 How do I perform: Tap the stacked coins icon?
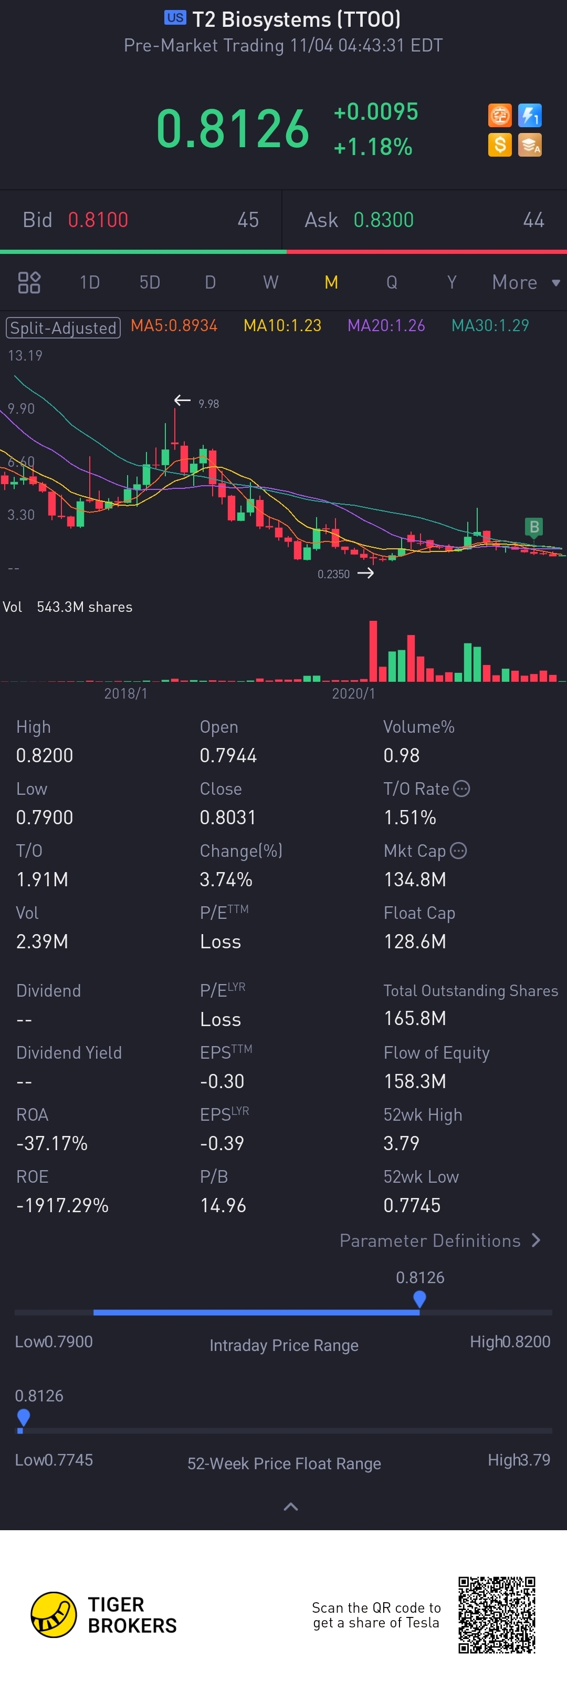point(530,145)
